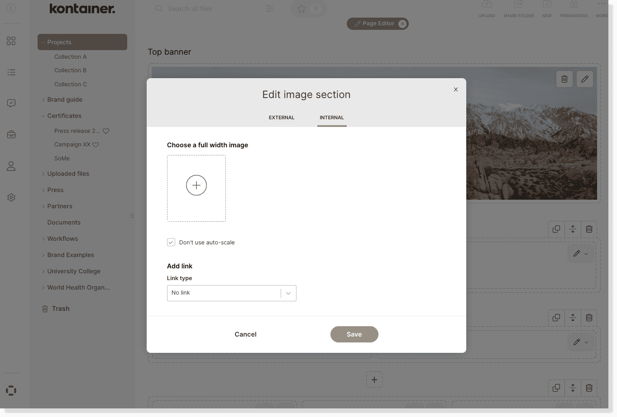Image resolution: width=617 pixels, height=417 pixels.
Task: Toggle favorite heart on Campaign XX
Action: [x=96, y=145]
